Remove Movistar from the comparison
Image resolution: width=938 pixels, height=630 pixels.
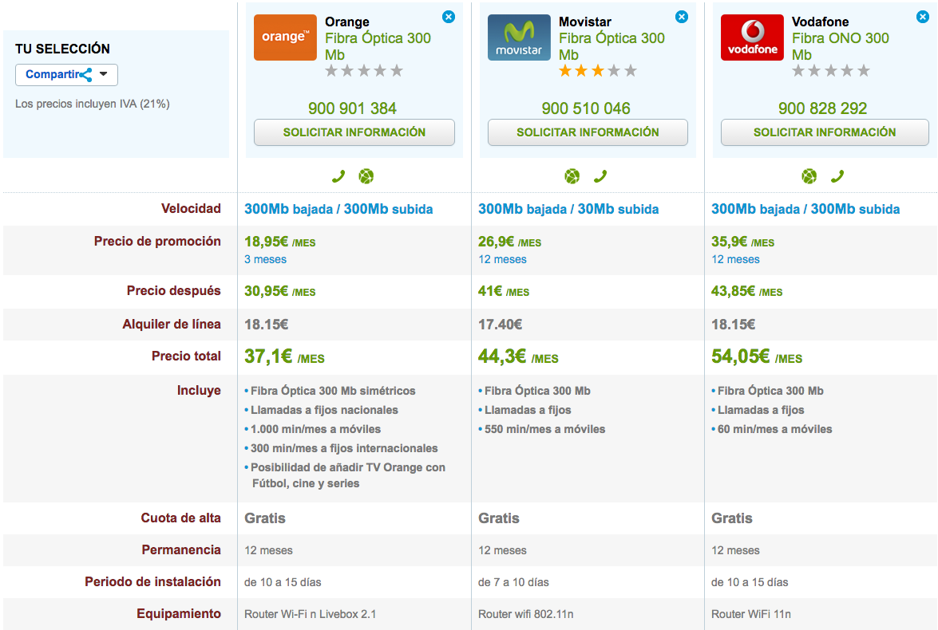[x=682, y=17]
